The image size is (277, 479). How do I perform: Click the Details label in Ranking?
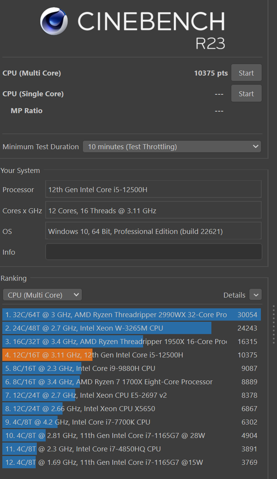[234, 295]
